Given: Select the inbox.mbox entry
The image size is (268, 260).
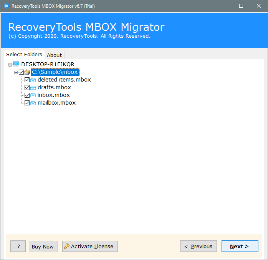Looking at the screenshot, I should click(54, 95).
